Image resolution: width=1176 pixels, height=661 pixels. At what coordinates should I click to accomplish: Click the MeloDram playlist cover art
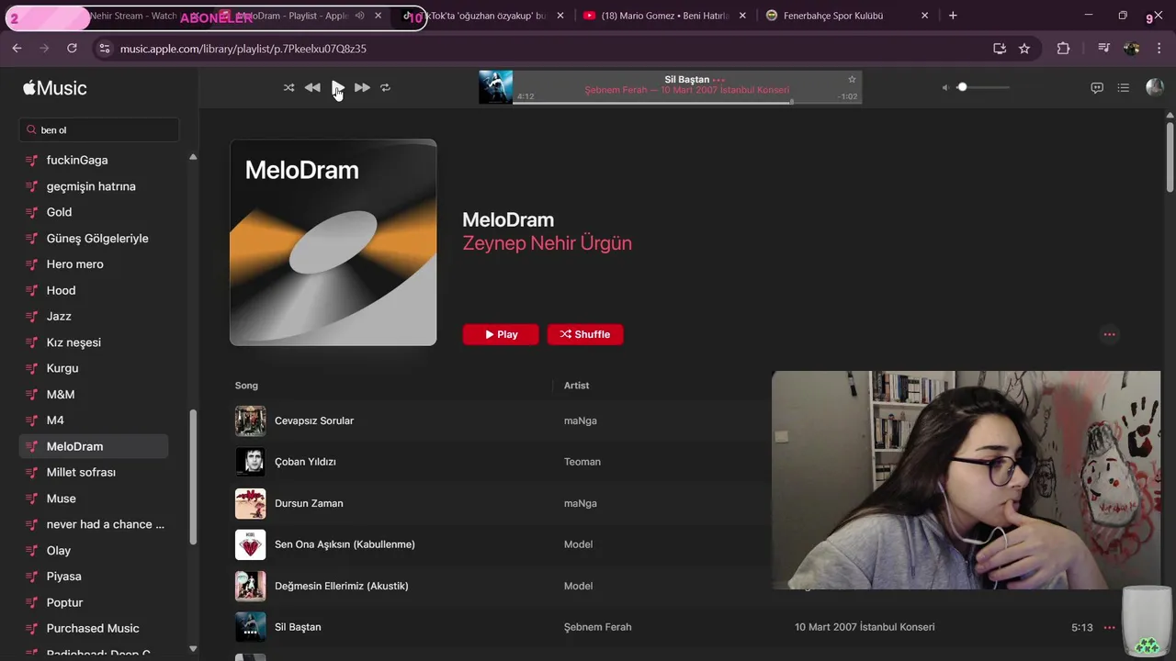pyautogui.click(x=334, y=242)
